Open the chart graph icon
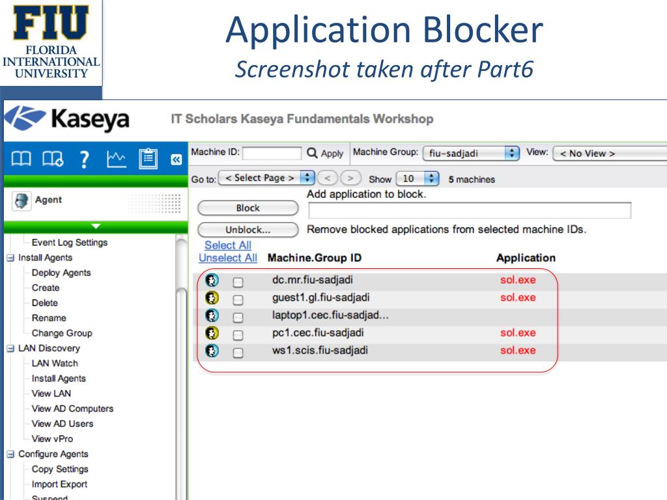This screenshot has width=667, height=500. point(116,159)
